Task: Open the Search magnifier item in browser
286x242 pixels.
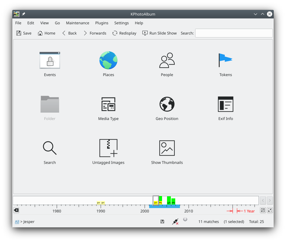Action: (50, 152)
